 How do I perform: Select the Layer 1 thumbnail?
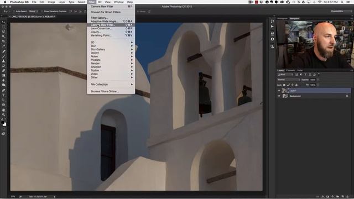[285, 91]
